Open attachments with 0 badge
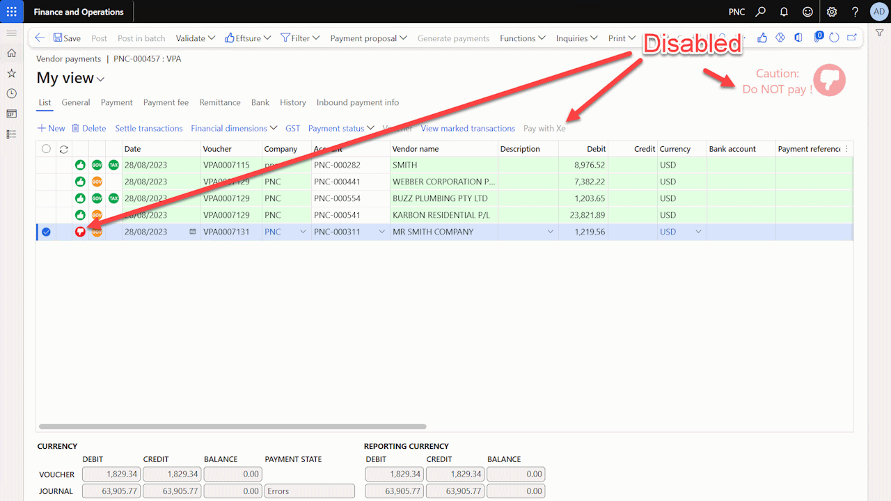This screenshot has width=891, height=501. click(818, 37)
